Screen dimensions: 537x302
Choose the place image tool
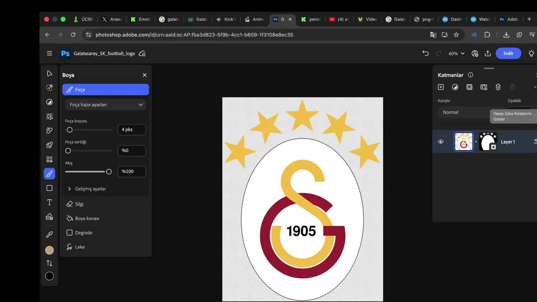tap(50, 217)
